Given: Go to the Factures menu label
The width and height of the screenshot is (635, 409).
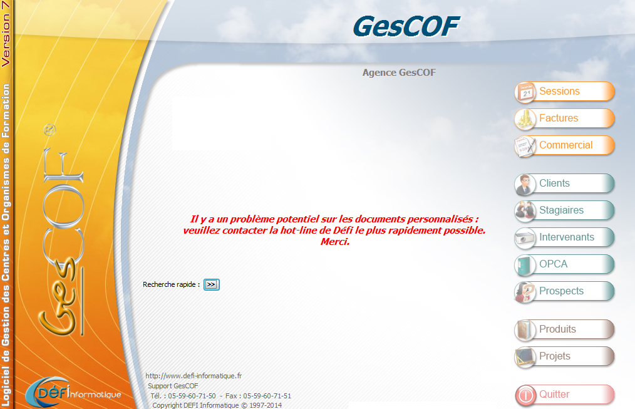Looking at the screenshot, I should [x=559, y=118].
